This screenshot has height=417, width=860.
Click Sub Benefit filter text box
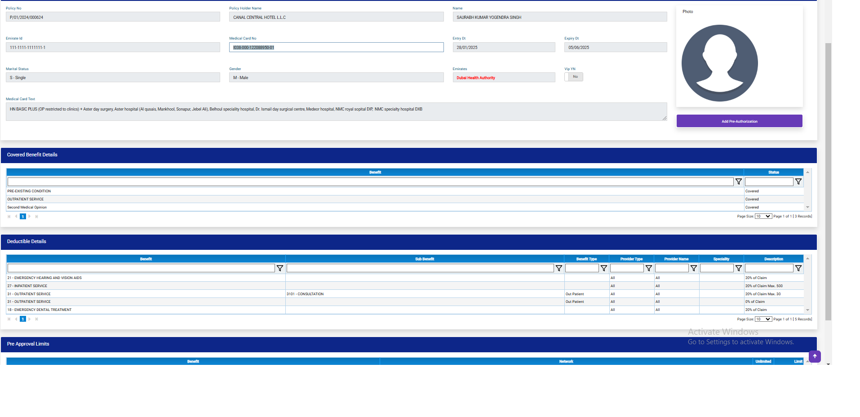coord(420,268)
